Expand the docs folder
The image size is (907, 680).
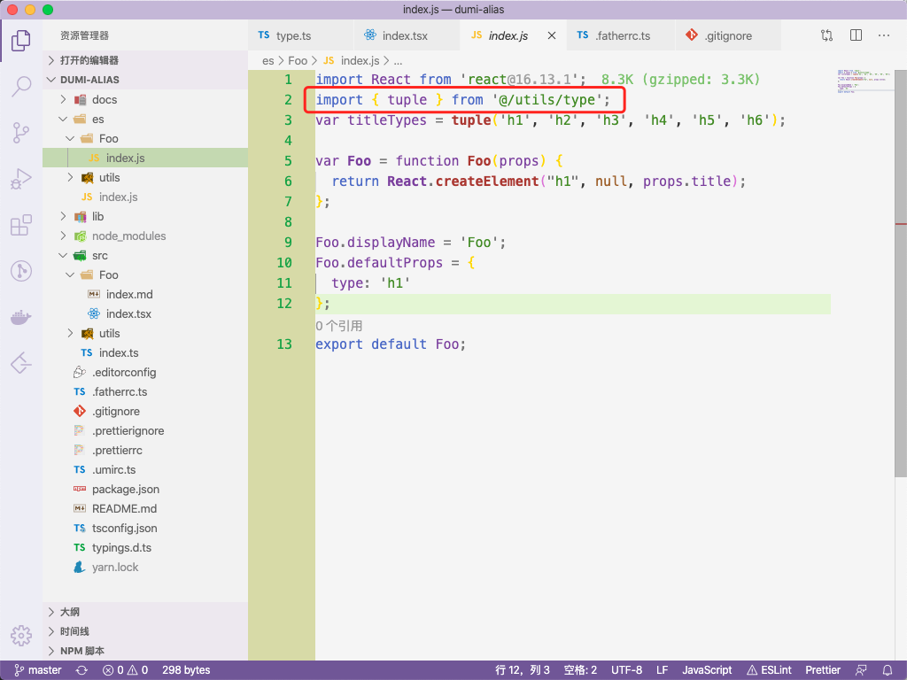145,99
